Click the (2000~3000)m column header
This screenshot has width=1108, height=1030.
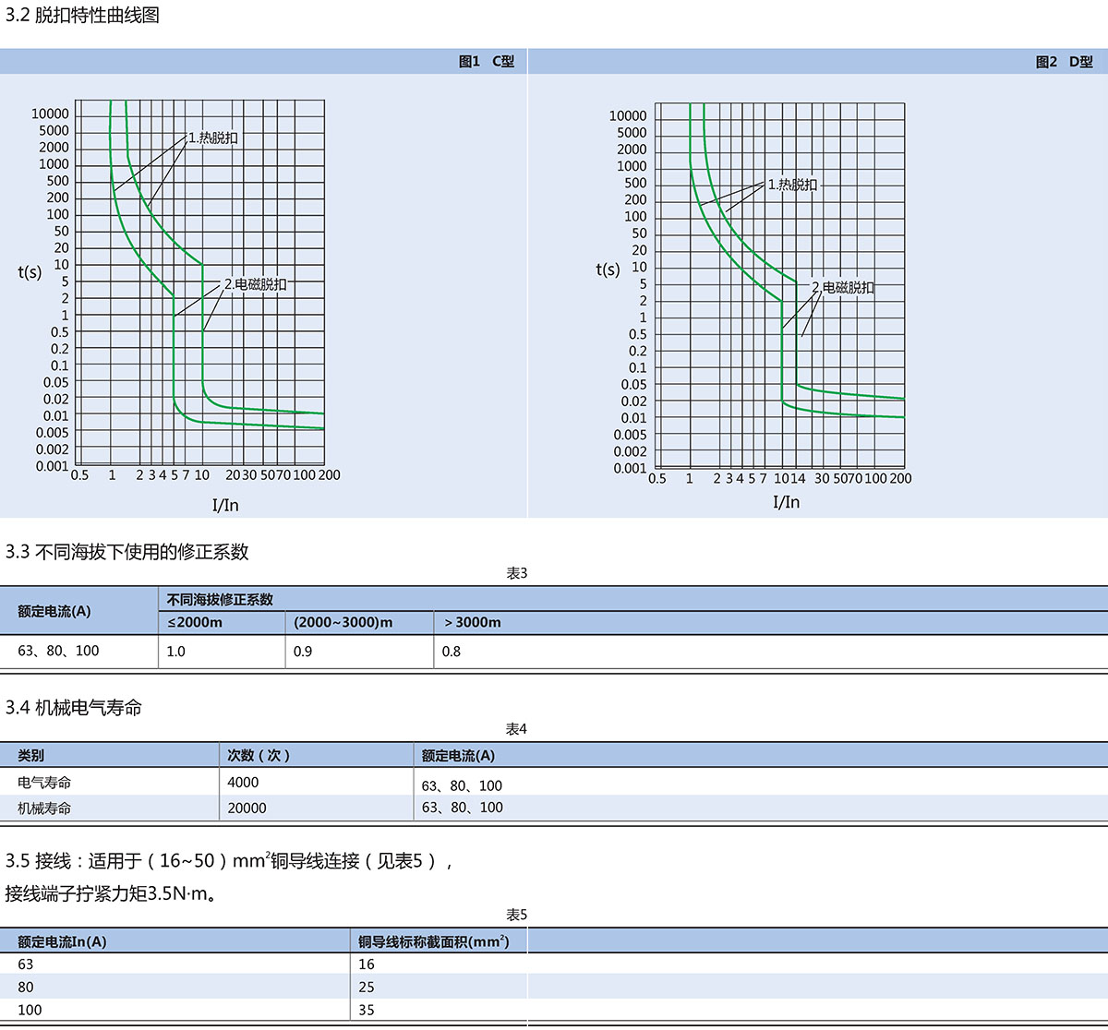343,623
